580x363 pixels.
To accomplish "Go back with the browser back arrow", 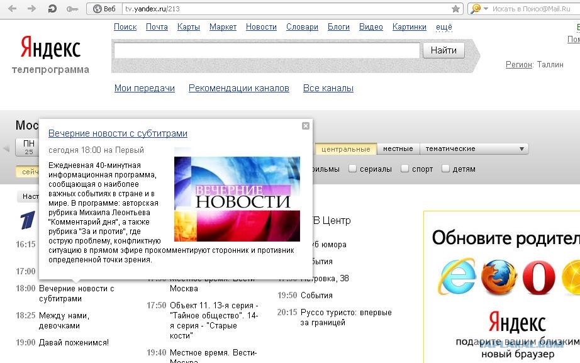I will tap(12, 9).
